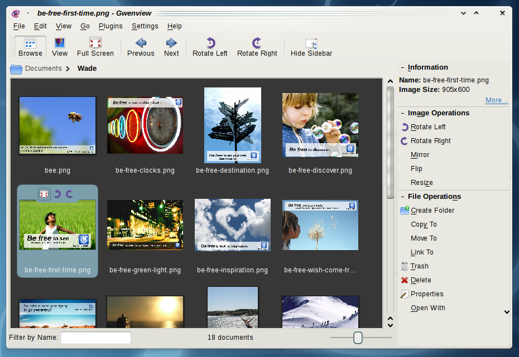Click sidebar scroll-down chevron near Open With
The height and width of the screenshot is (357, 519).
coord(507,312)
